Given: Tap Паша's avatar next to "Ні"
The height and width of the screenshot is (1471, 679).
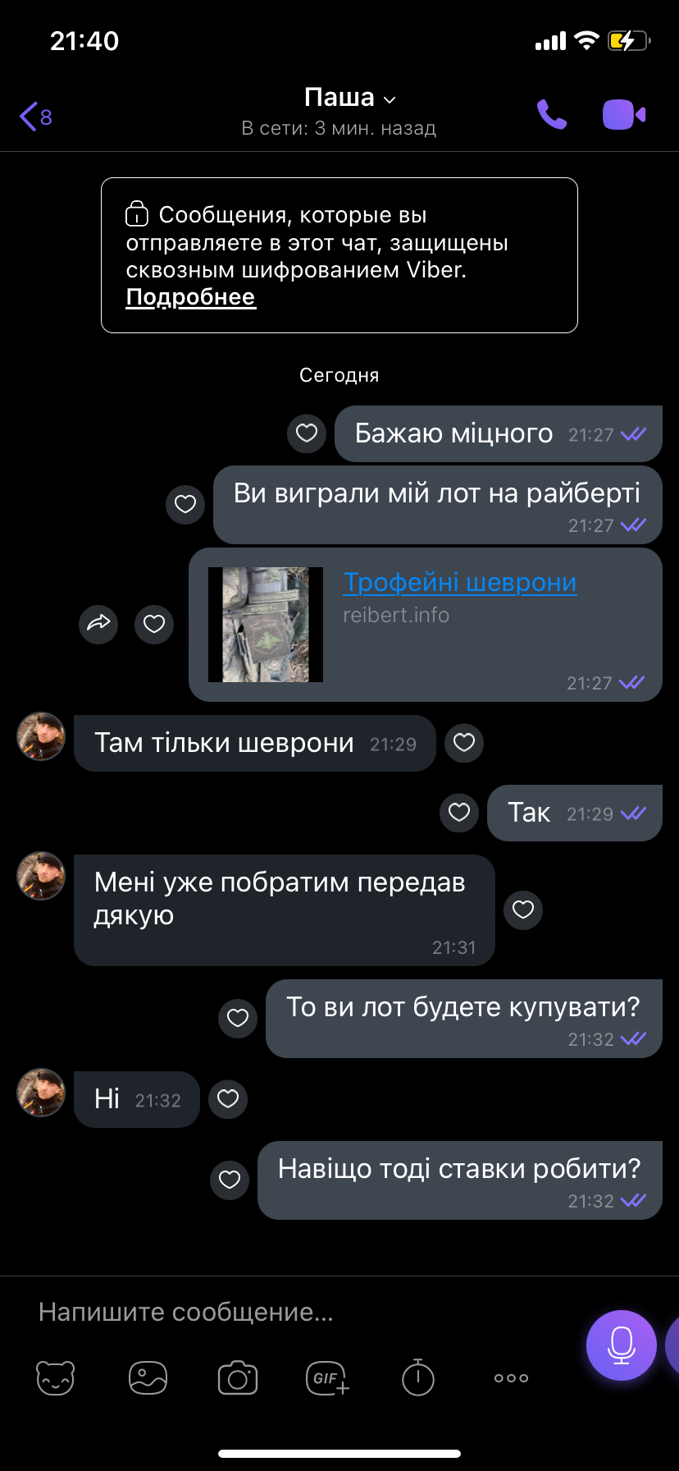Looking at the screenshot, I should (x=41, y=1093).
